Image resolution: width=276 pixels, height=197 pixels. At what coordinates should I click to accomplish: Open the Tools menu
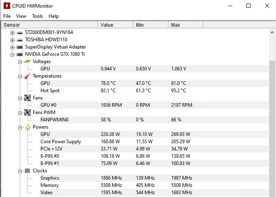pyautogui.click(x=38, y=16)
